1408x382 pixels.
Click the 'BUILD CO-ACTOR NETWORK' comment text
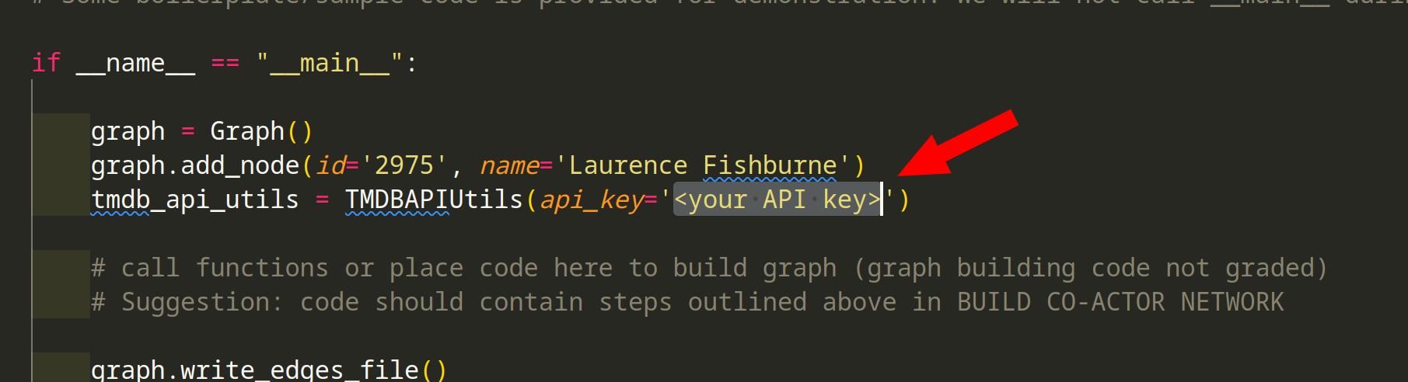coord(1120,302)
